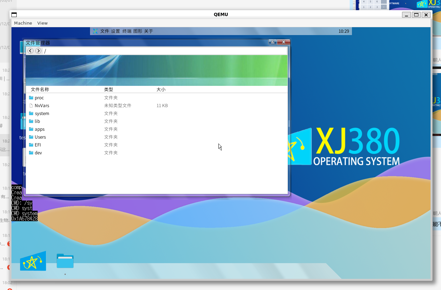Click the path address field

[x=164, y=51]
